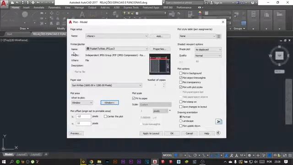
Task: Click in the Y plot offset field
Action: tap(83, 123)
